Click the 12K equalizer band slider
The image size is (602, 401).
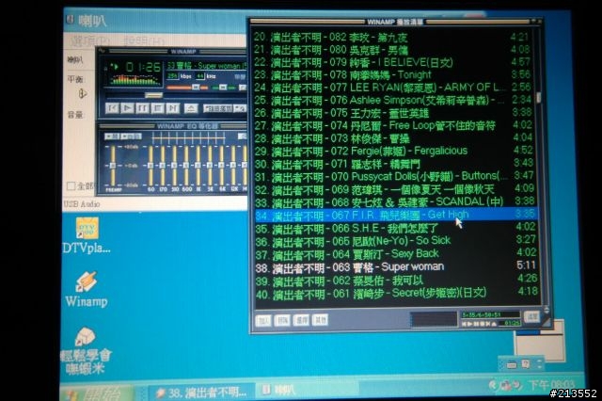pos(233,165)
